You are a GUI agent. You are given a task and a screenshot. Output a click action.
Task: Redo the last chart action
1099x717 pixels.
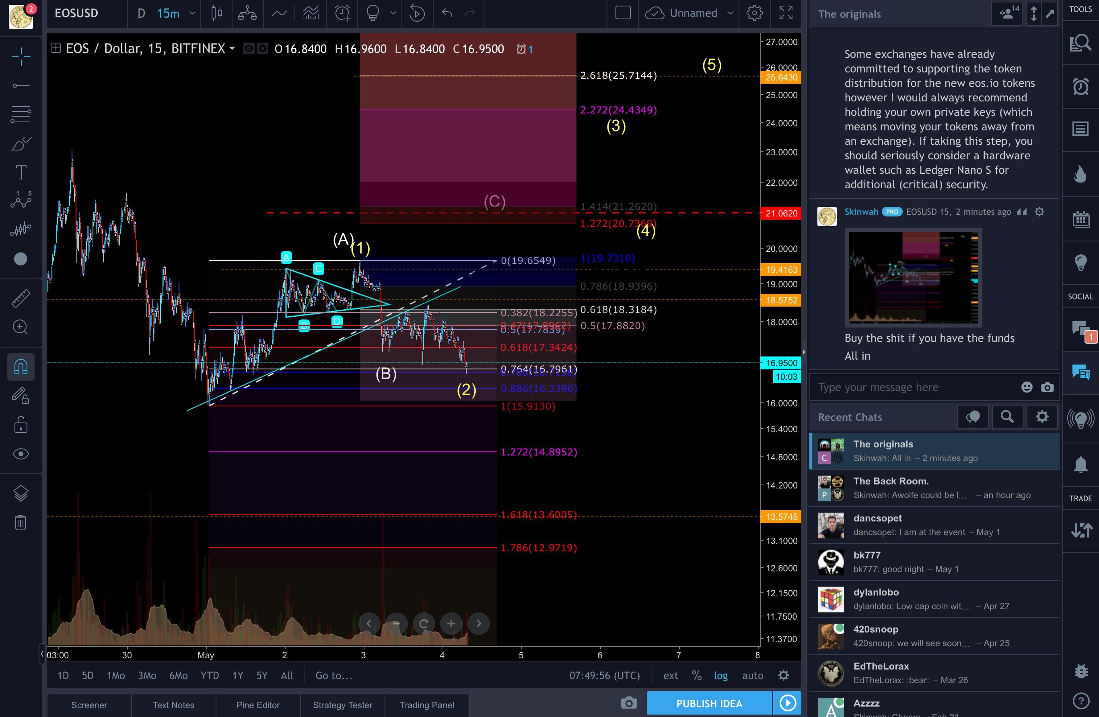[x=470, y=13]
